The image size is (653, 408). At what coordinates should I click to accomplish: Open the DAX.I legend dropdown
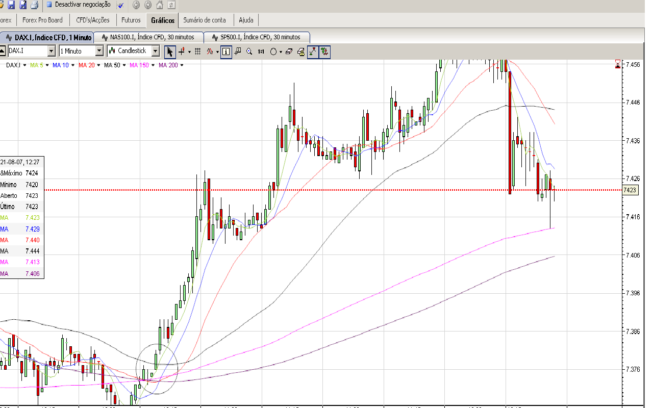point(24,65)
